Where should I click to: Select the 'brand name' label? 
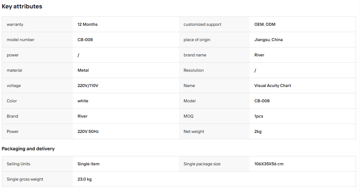(x=195, y=55)
